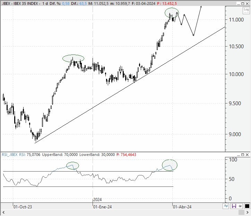Click the 'RSI: 75,0706' value

tap(30, 155)
